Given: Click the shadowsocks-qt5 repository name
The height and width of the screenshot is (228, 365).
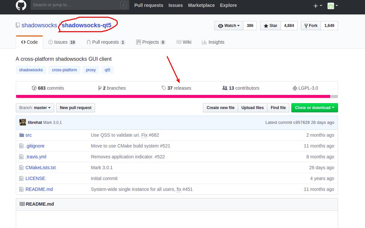Looking at the screenshot, I should pos(86,25).
